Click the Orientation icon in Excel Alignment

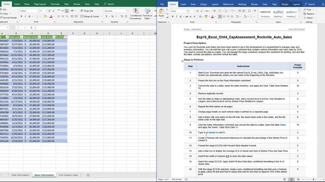72,11
